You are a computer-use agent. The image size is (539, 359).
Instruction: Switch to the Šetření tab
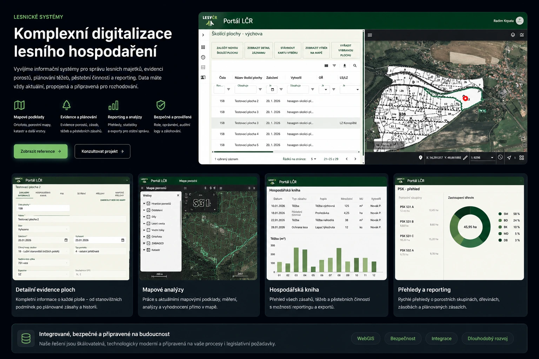[81, 194]
